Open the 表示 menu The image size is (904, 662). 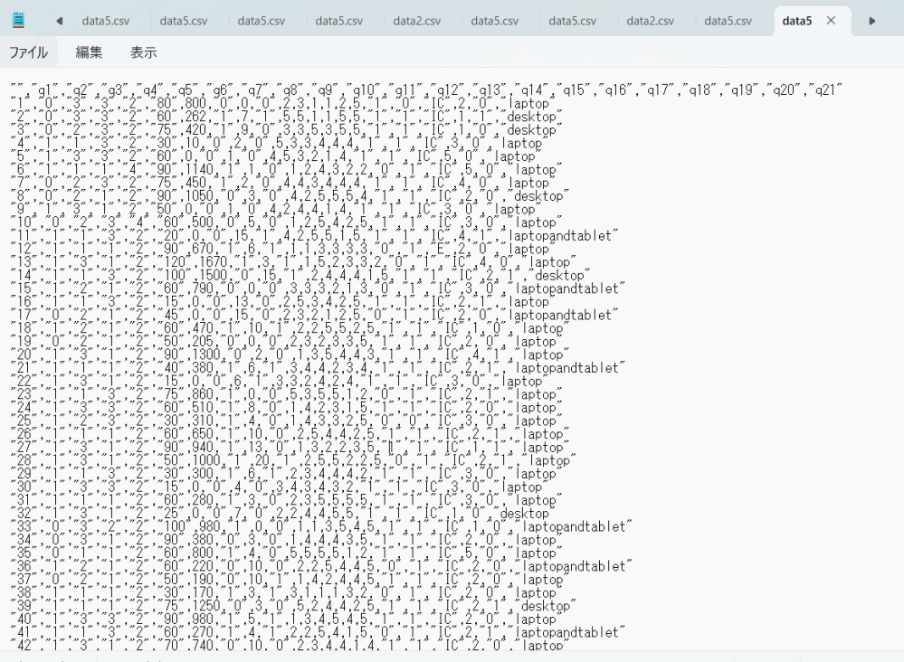click(x=143, y=52)
